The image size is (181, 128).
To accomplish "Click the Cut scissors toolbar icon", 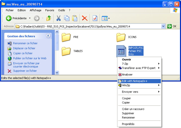I will pos(59,18).
